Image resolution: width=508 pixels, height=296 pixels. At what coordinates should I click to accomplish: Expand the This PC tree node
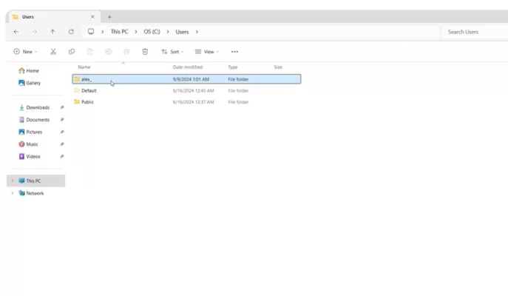13,181
